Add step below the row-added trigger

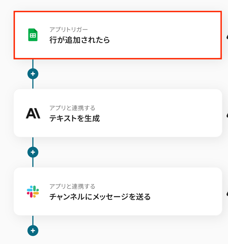(33, 74)
